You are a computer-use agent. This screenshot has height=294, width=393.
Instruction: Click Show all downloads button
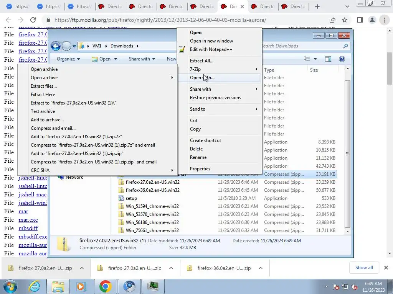(364, 268)
